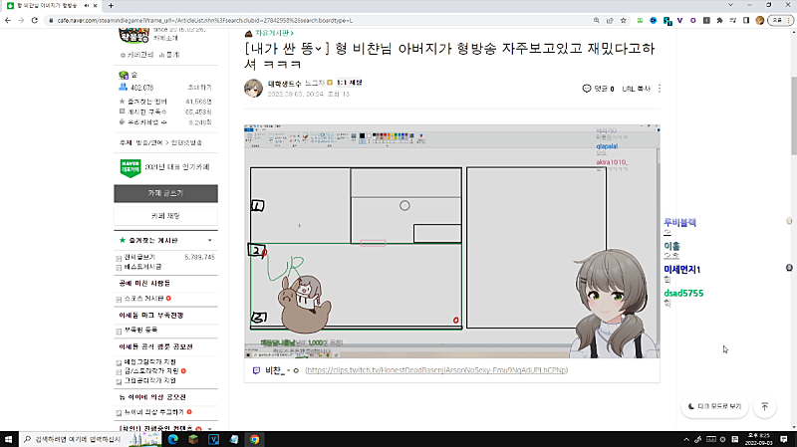Click the taskbar clock and date
The width and height of the screenshot is (797, 447).
tap(758, 439)
